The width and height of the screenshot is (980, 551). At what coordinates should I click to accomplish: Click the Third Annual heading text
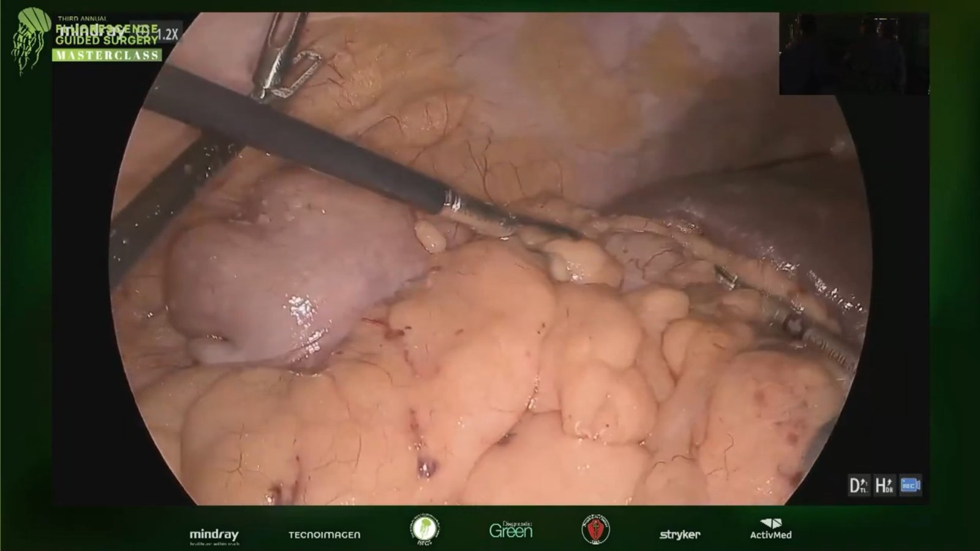82,19
